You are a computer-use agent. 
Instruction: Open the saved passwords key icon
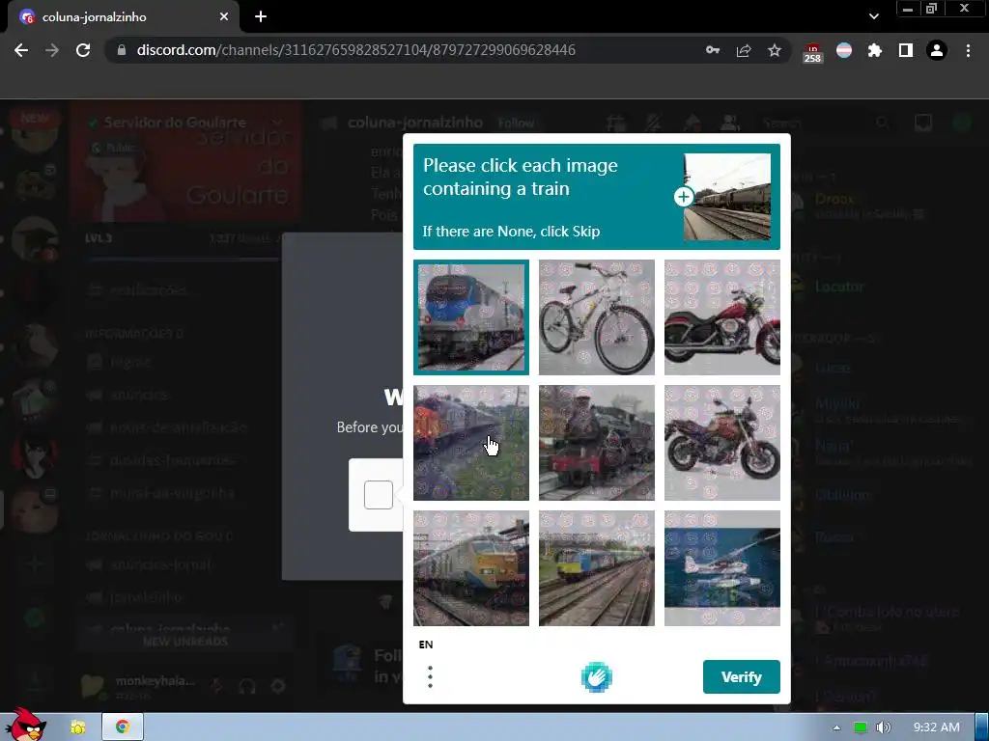click(x=713, y=50)
